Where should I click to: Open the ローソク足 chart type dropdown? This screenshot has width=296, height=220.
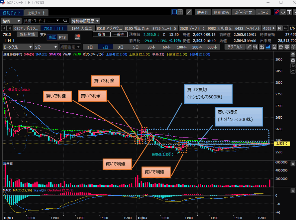click(x=18, y=47)
